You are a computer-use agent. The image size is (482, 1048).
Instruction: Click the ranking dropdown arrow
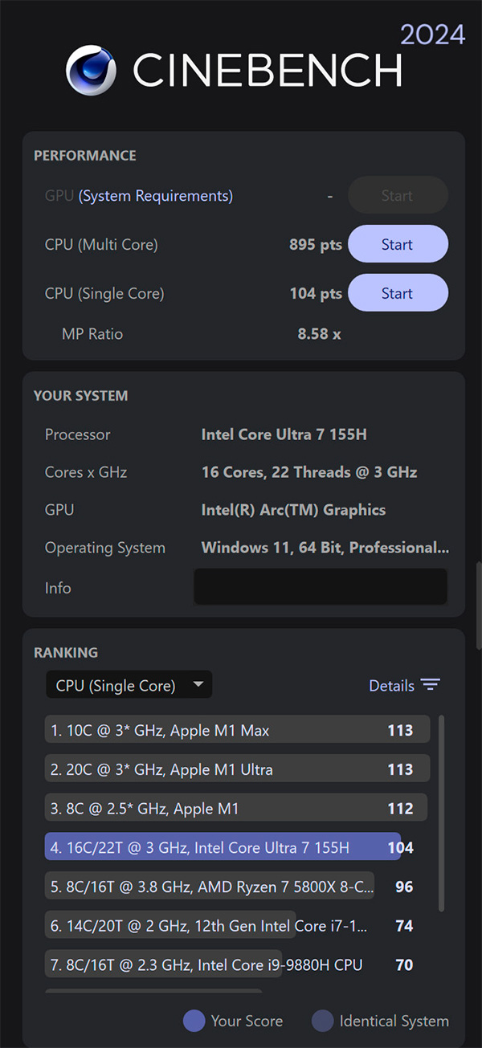(198, 685)
